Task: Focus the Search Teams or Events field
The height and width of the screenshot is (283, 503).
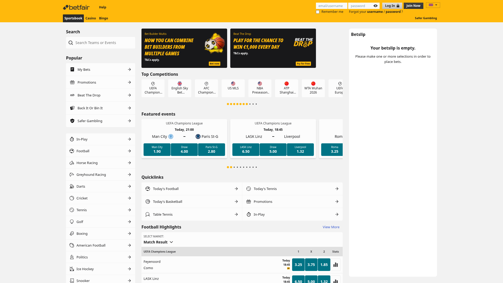Action: click(x=101, y=43)
